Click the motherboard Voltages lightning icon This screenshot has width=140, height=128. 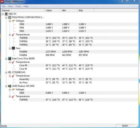[13, 21]
